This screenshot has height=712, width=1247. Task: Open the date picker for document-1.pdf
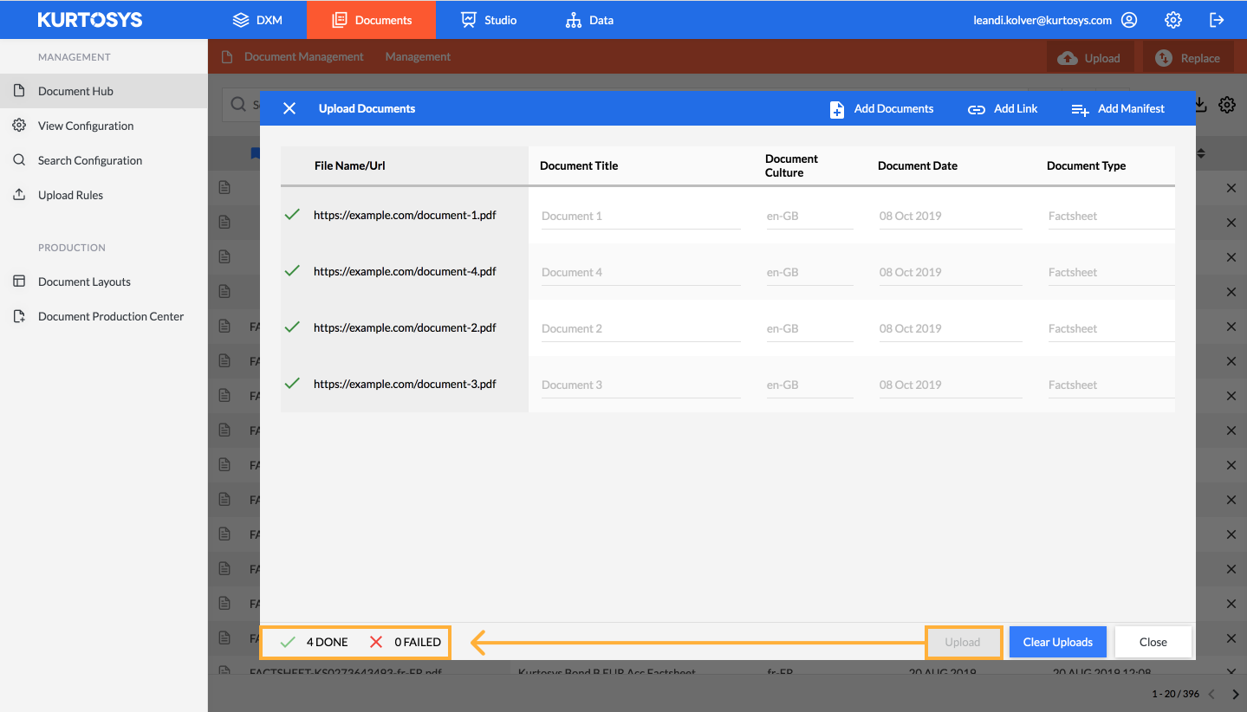pyautogui.click(x=951, y=217)
